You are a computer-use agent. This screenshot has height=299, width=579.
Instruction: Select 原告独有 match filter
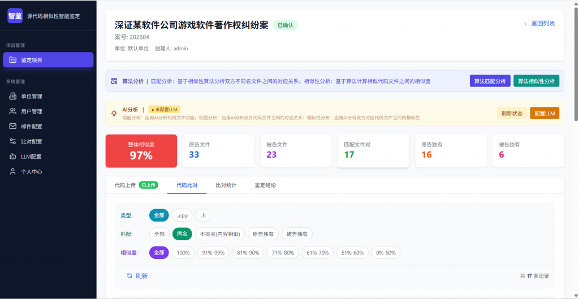pos(263,234)
